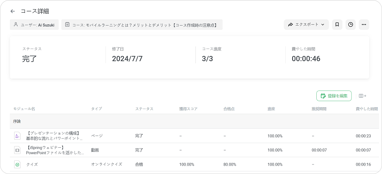Click the 獲得スコア column header
Viewport: 382px width, 174px height.
(x=188, y=109)
